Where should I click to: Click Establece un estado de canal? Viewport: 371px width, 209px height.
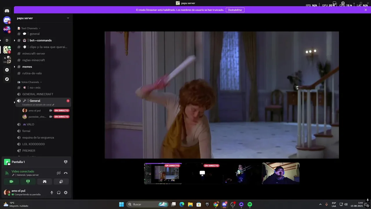tap(38, 105)
